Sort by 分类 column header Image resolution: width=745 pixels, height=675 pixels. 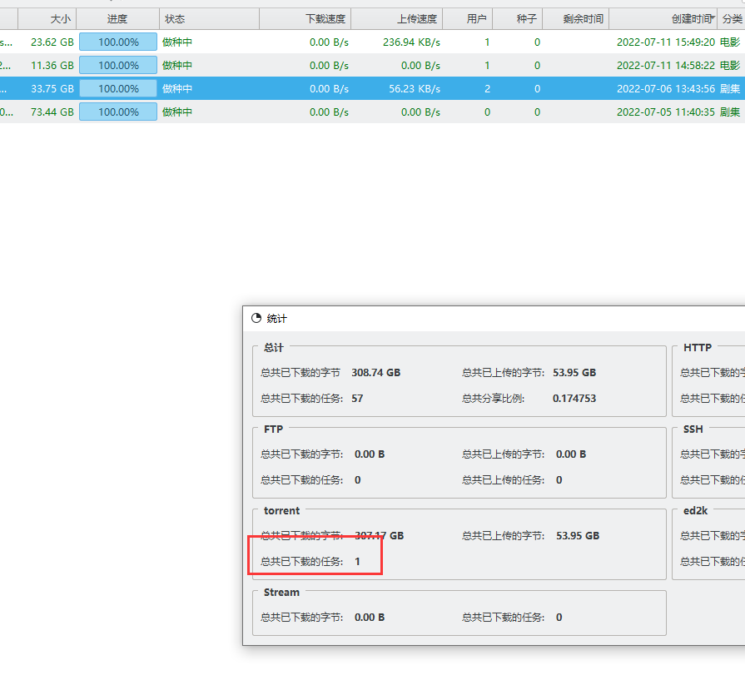pos(732,19)
